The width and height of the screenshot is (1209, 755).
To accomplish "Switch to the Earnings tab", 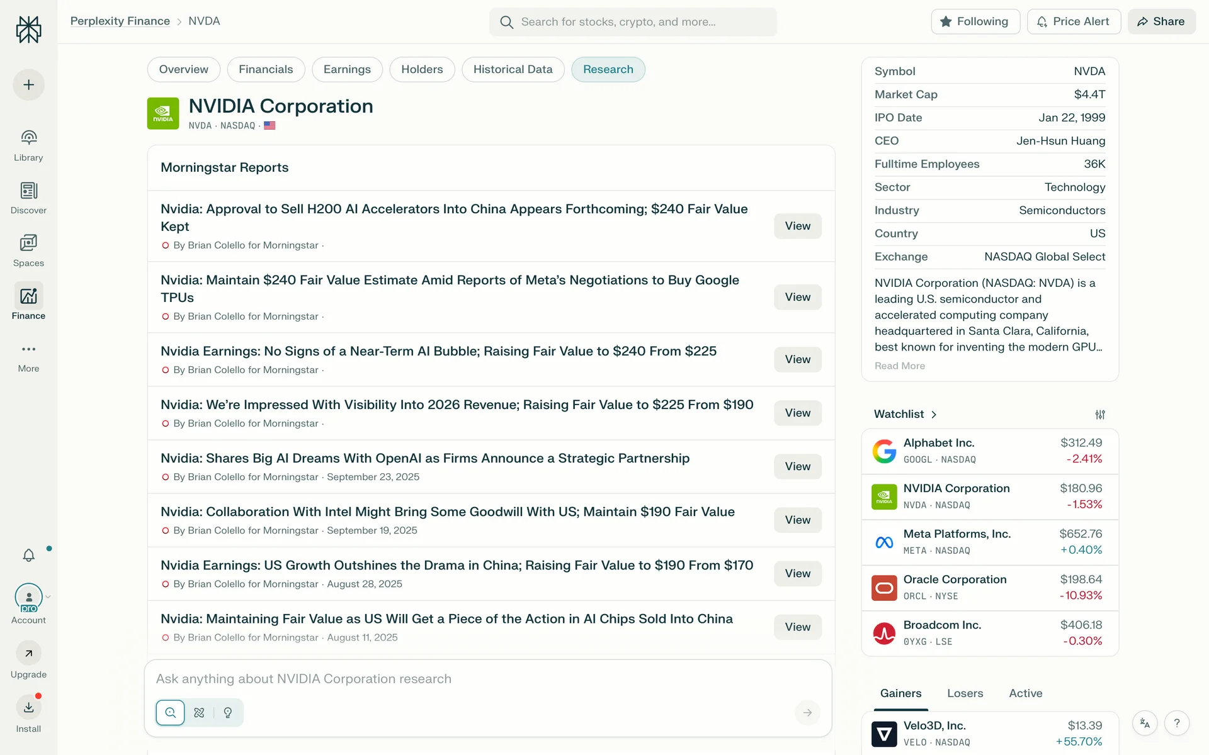I will pos(346,69).
